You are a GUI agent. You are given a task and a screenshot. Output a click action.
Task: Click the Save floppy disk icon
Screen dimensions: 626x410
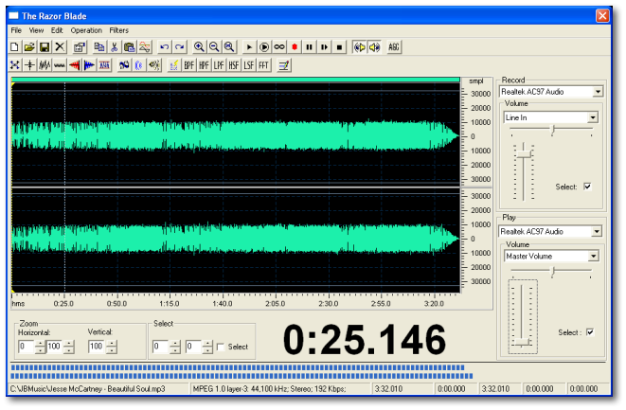44,46
